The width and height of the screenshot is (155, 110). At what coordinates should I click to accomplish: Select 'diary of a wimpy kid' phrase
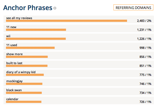21,72
